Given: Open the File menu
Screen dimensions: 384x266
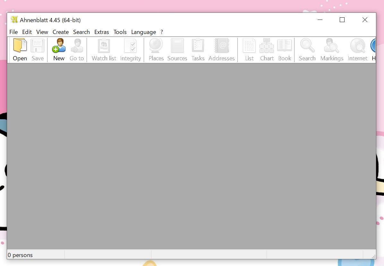Looking at the screenshot, I should tap(13, 32).
